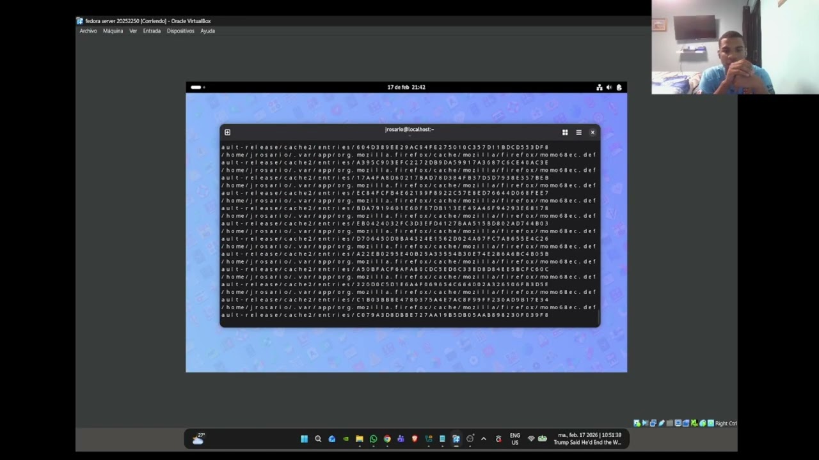This screenshot has width=819, height=460.
Task: Switch the ENG US input language
Action: 515,439
